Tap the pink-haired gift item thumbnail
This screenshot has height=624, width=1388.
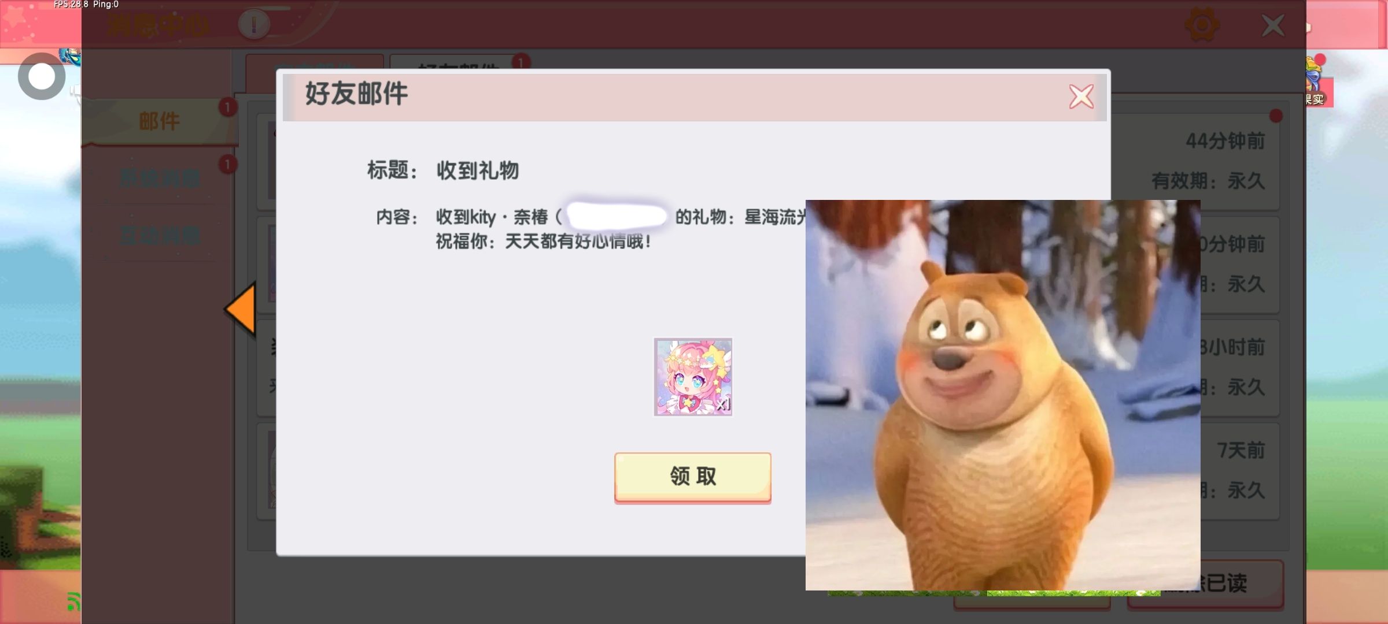pyautogui.click(x=693, y=377)
